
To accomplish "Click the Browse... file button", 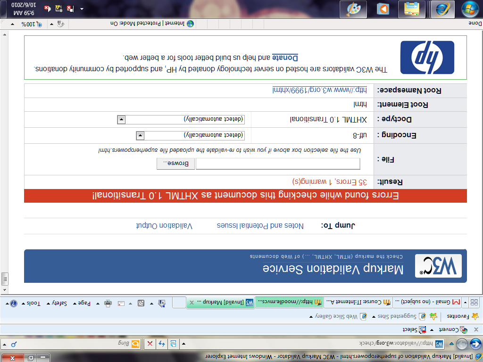I will [175, 164].
